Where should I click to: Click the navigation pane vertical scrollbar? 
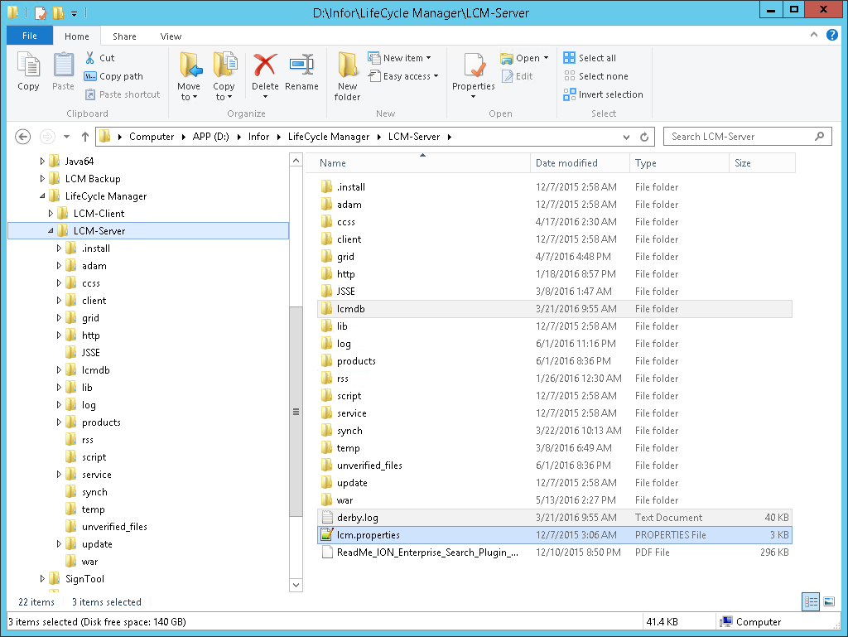point(296,412)
